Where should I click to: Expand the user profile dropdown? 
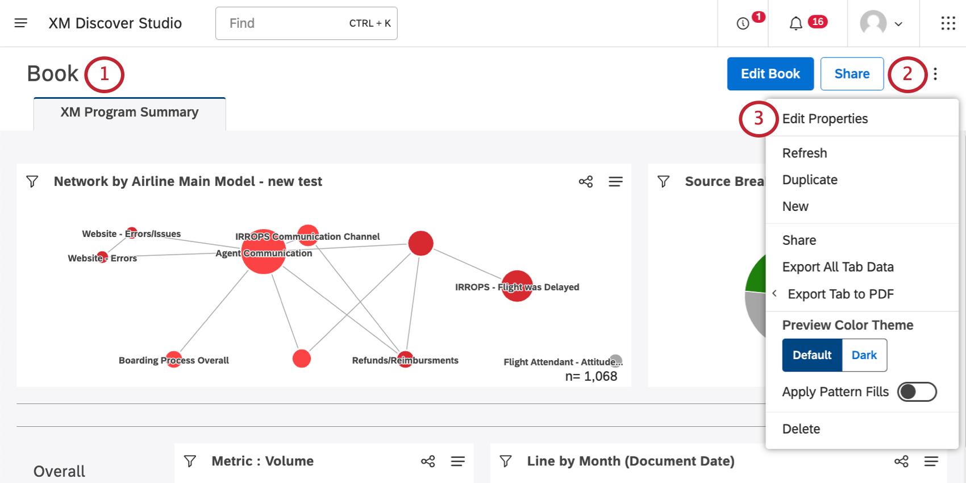[882, 23]
